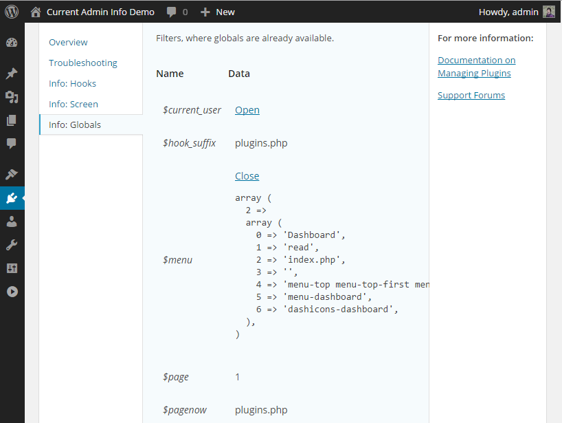
Task: Open the Pages icon in sidebar
Action: (12, 120)
